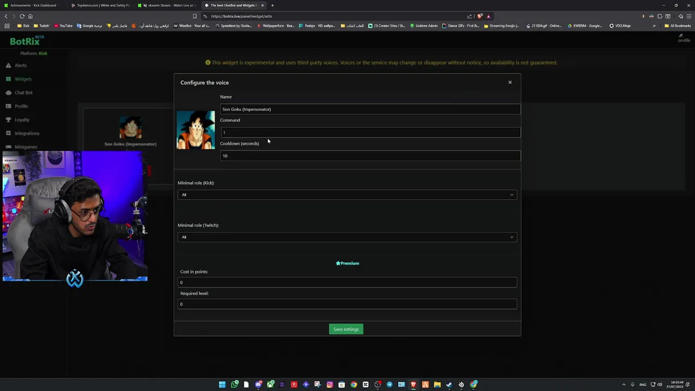Open Discord from the taskbar

point(258,384)
